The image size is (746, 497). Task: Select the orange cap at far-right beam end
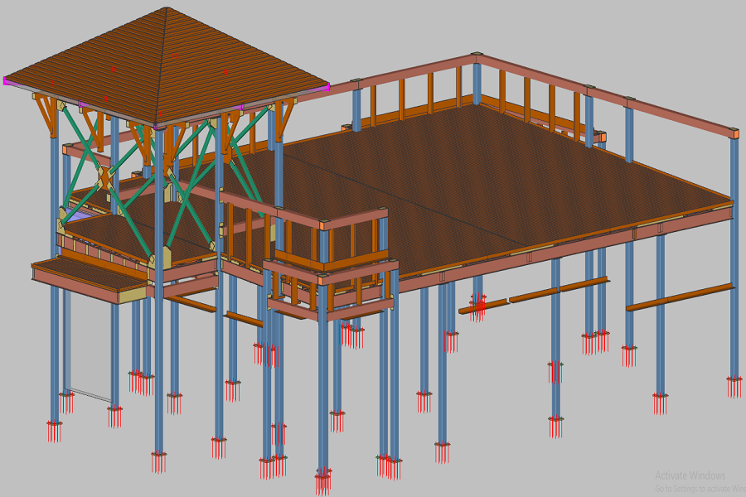coord(734,133)
